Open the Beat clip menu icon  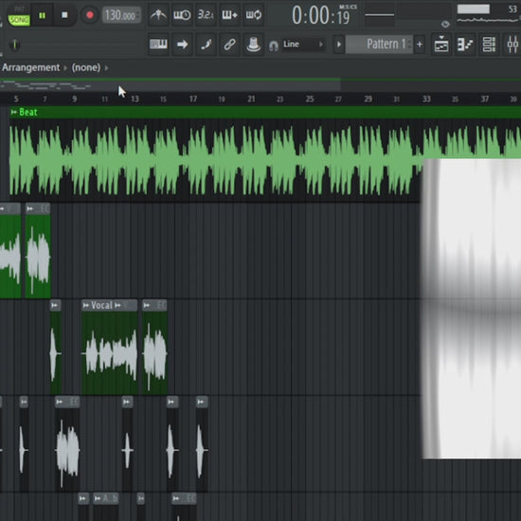tap(13, 113)
